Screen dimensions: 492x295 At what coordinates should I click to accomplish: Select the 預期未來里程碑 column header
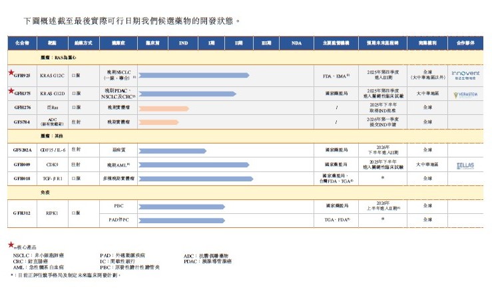coord(383,43)
